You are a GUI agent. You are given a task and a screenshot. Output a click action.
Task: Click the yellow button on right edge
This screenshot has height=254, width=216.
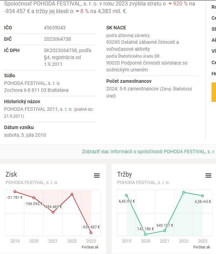(214, 92)
